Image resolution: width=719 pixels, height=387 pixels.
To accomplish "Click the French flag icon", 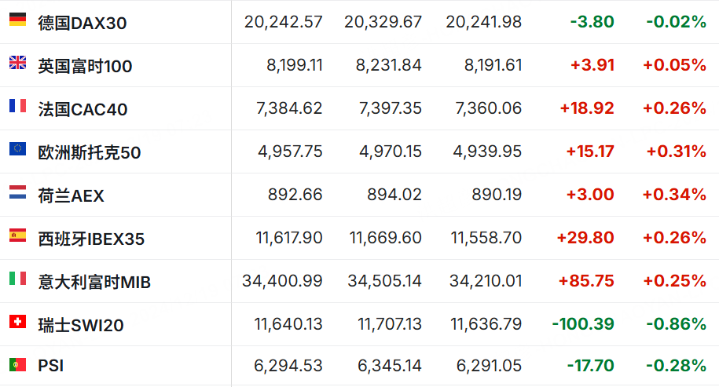I will pos(17,106).
